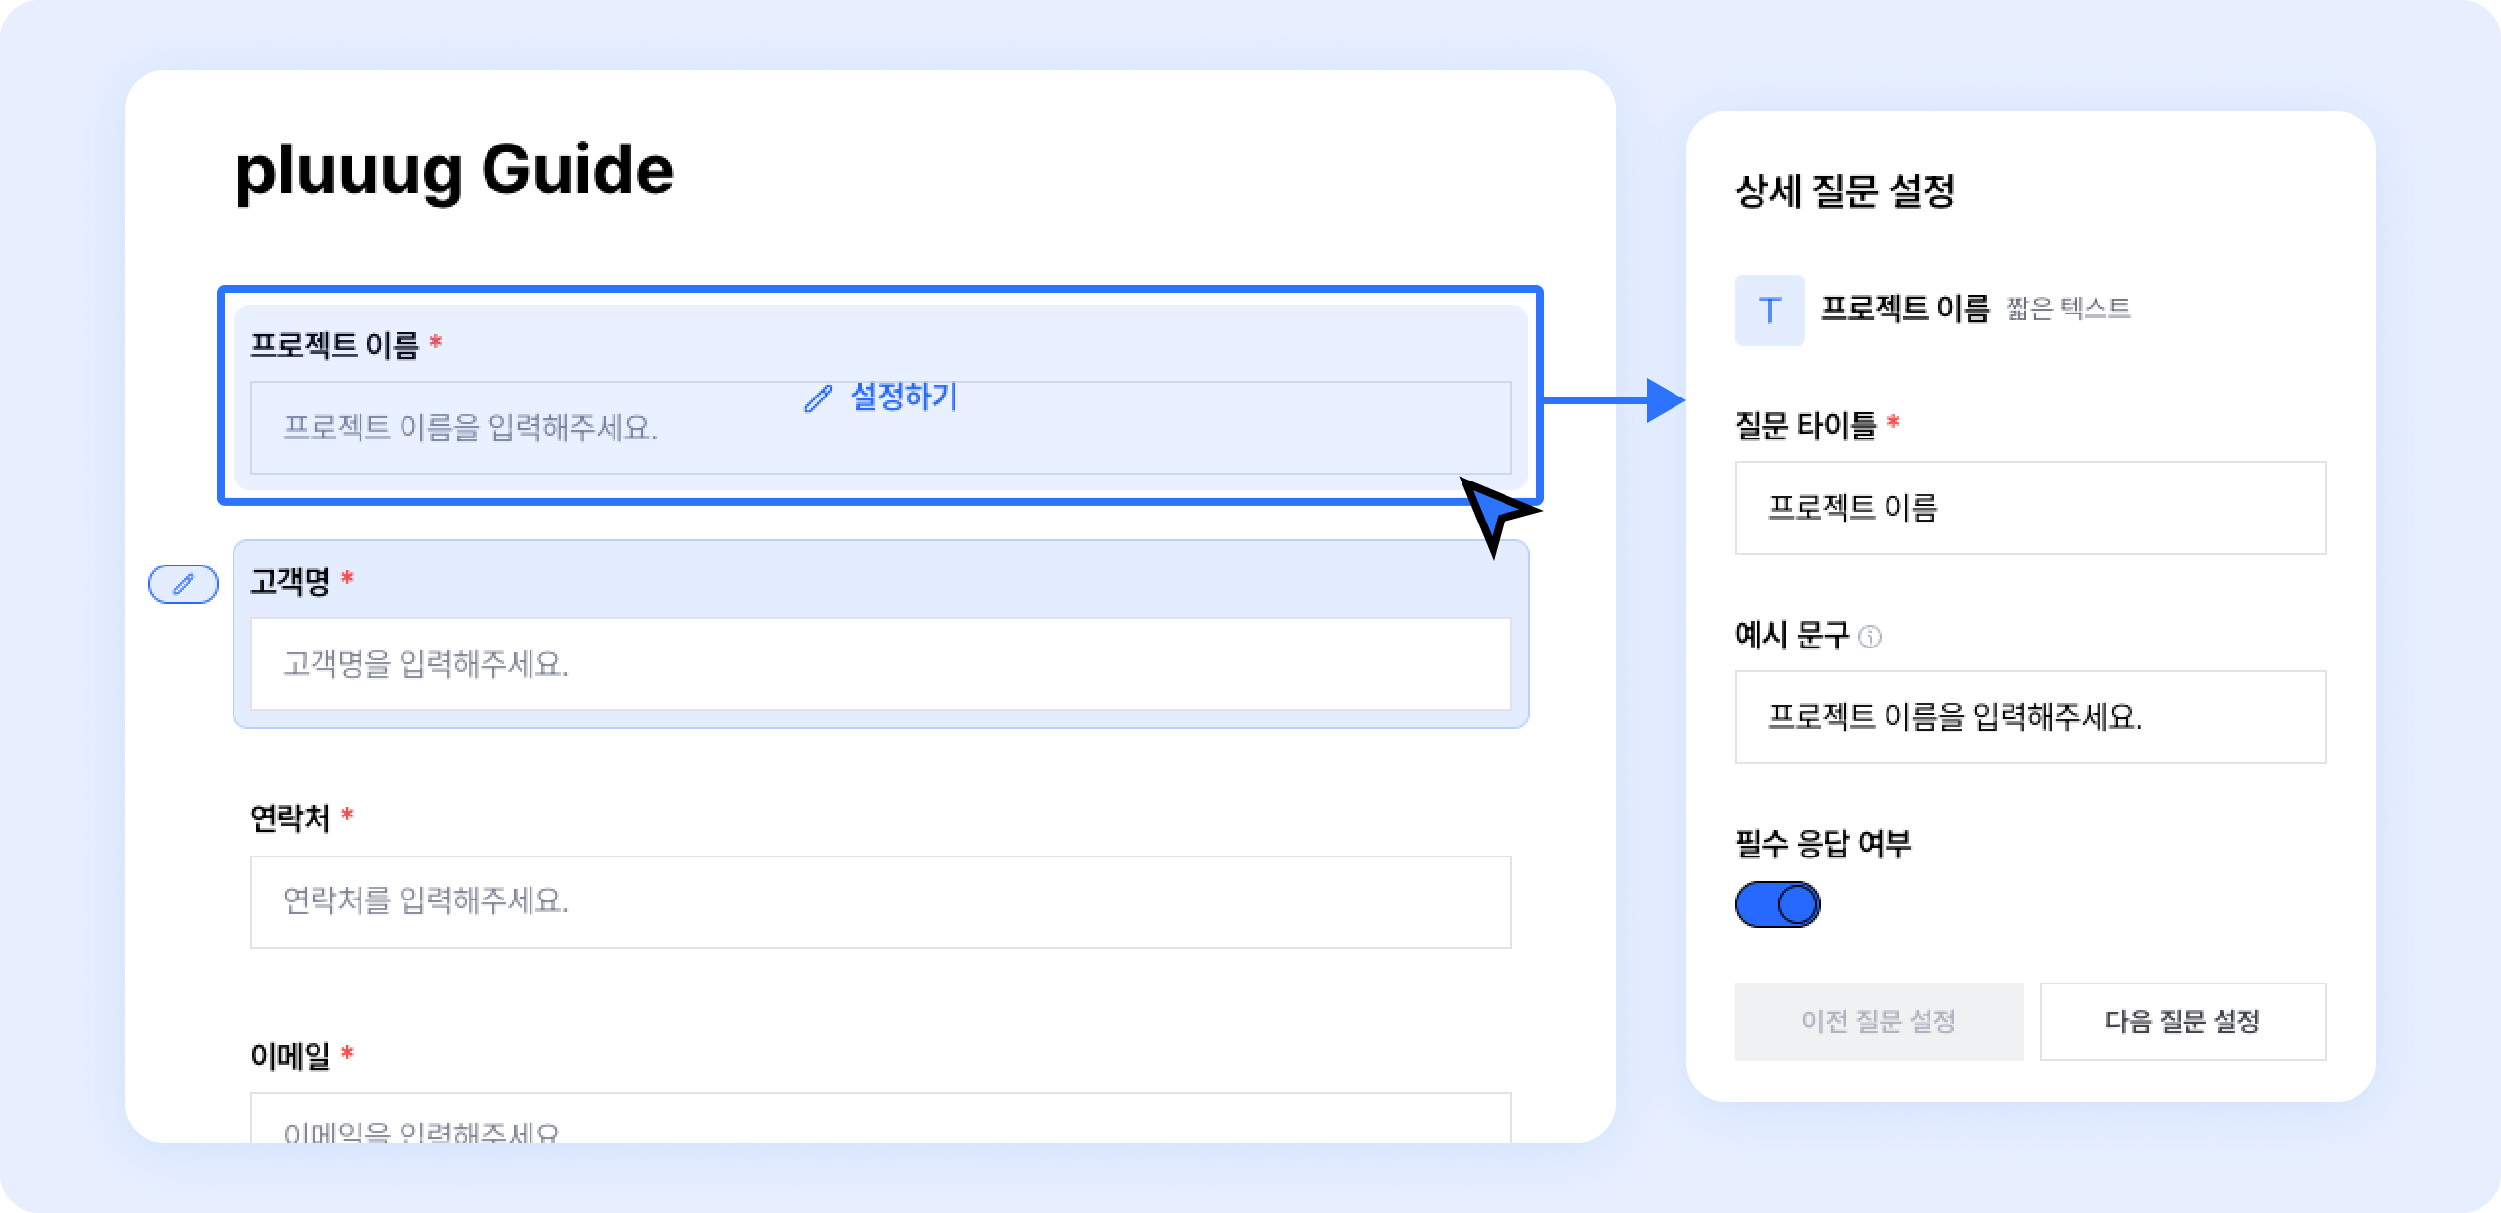The width and height of the screenshot is (2501, 1213).
Task: Toggle the 필수 응답 여부 switch
Action: (x=1777, y=904)
